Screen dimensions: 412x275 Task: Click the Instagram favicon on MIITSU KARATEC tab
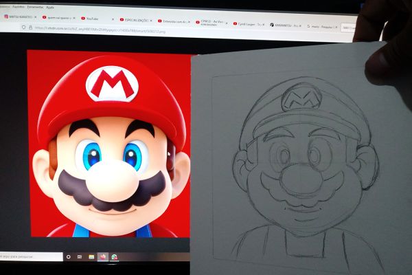point(5,15)
